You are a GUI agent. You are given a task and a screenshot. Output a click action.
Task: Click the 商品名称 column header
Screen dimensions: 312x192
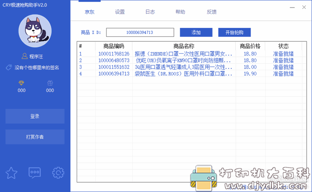click(x=184, y=46)
